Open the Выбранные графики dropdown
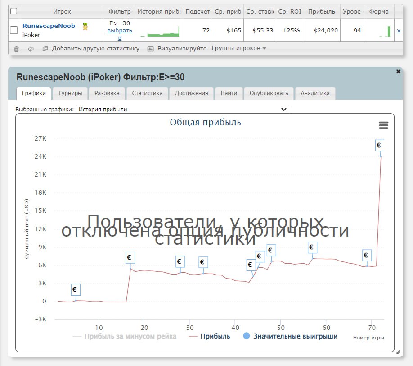 pyautogui.click(x=183, y=109)
